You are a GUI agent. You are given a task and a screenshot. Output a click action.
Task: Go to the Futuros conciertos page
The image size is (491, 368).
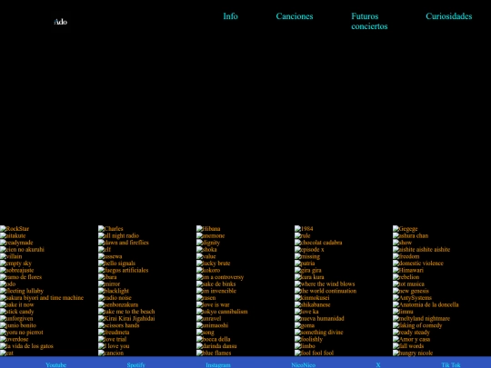[369, 21]
